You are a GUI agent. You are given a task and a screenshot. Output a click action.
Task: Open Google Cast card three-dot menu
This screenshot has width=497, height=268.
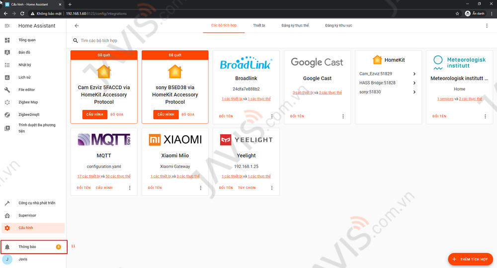pos(343,116)
